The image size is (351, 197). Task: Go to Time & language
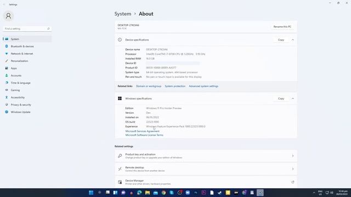click(27, 83)
